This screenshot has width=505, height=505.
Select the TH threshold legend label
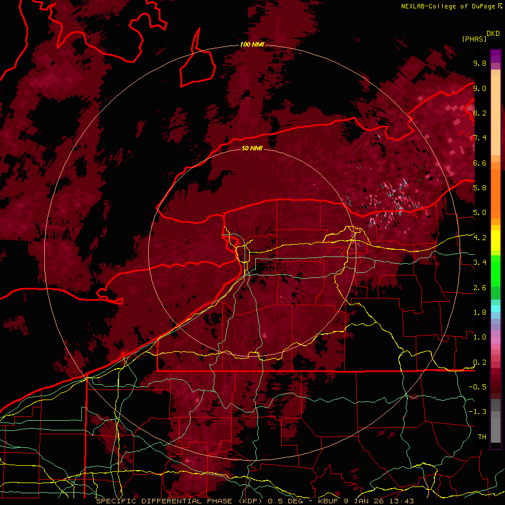tap(482, 437)
